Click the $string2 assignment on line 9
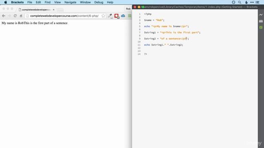This screenshot has width=264, height=148. [167, 39]
